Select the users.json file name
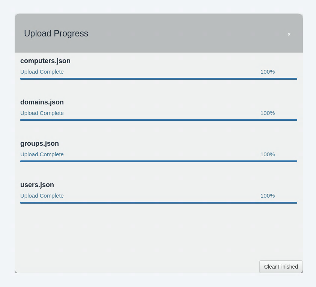 point(37,185)
